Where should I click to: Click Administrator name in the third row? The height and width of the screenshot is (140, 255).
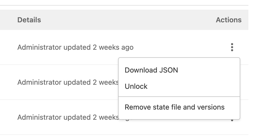pyautogui.click(x=39, y=117)
